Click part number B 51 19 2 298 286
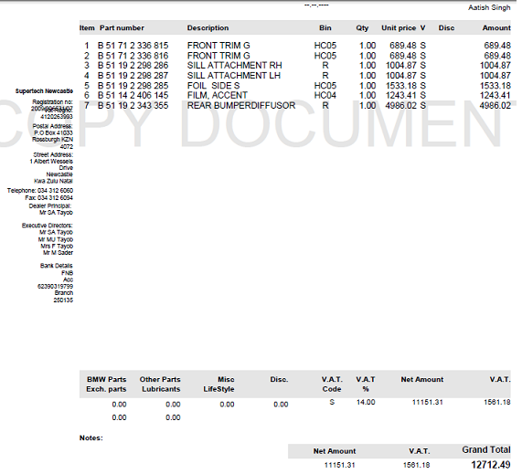Viewport: 522px width, 474px height. [x=133, y=66]
